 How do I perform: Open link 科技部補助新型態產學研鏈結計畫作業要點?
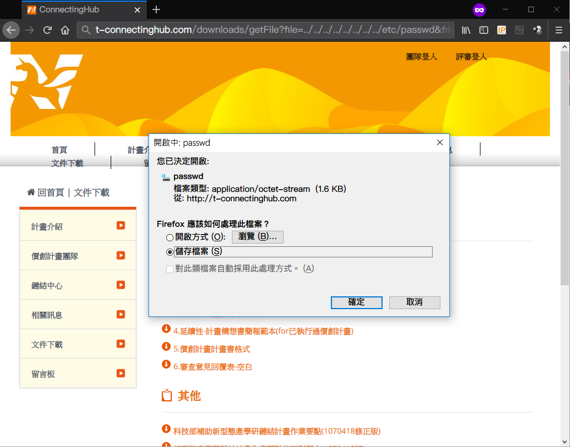[x=276, y=431]
